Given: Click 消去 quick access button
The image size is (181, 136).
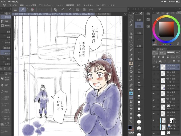Looking at the screenshot, I should [x=5, y=92].
